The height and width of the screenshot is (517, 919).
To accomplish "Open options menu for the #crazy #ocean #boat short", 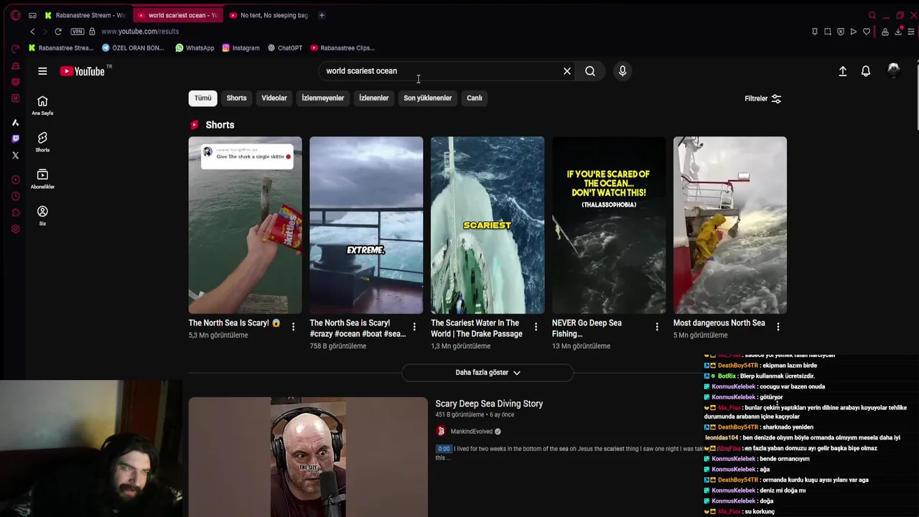I will click(414, 327).
